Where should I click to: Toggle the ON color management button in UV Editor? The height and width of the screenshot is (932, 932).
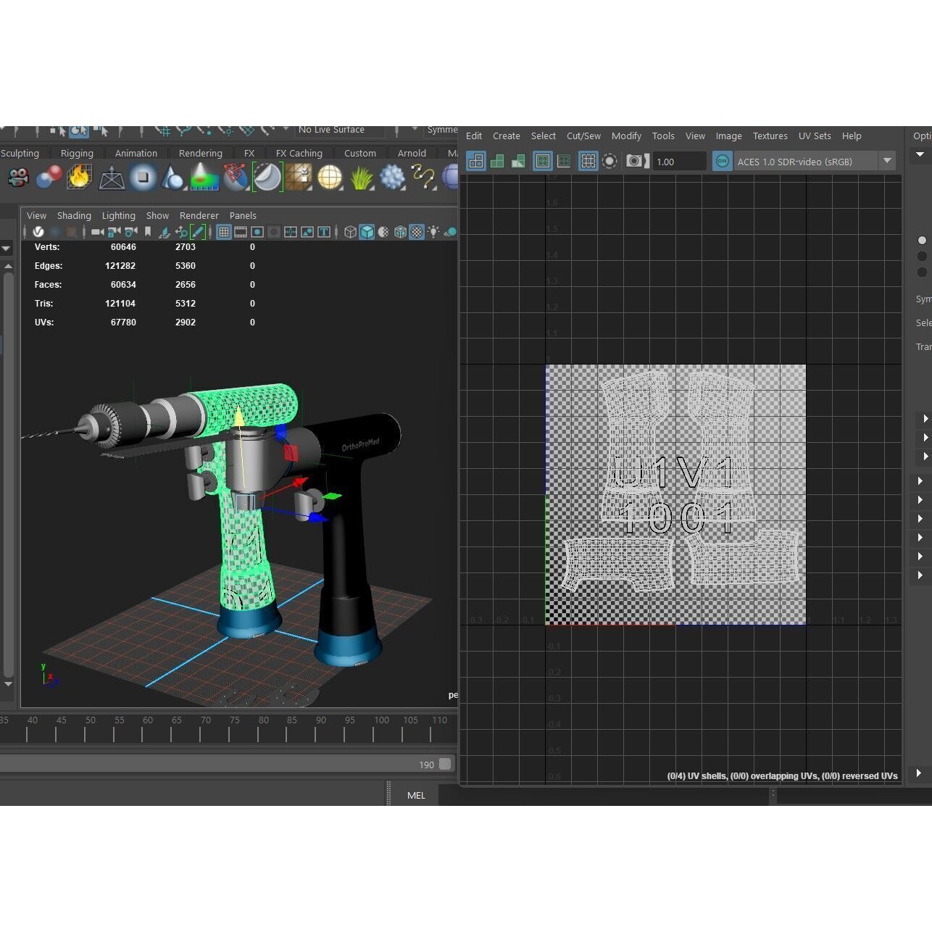pyautogui.click(x=722, y=161)
